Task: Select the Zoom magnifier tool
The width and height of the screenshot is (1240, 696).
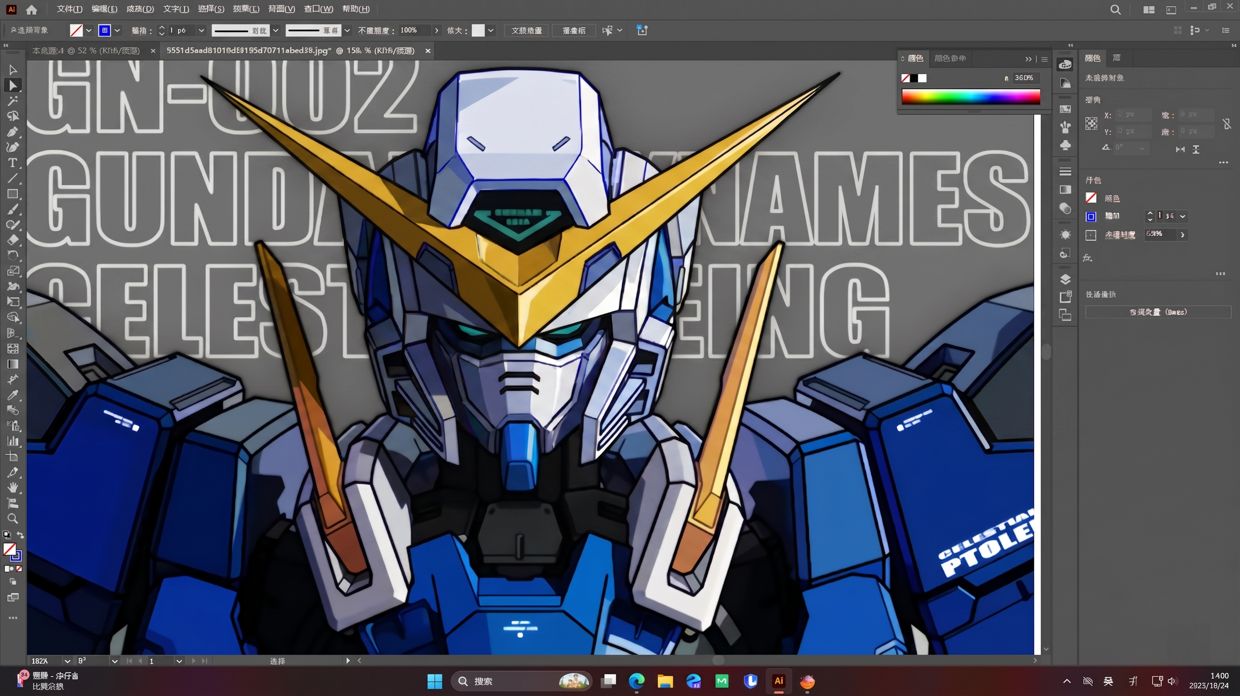Action: [13, 518]
